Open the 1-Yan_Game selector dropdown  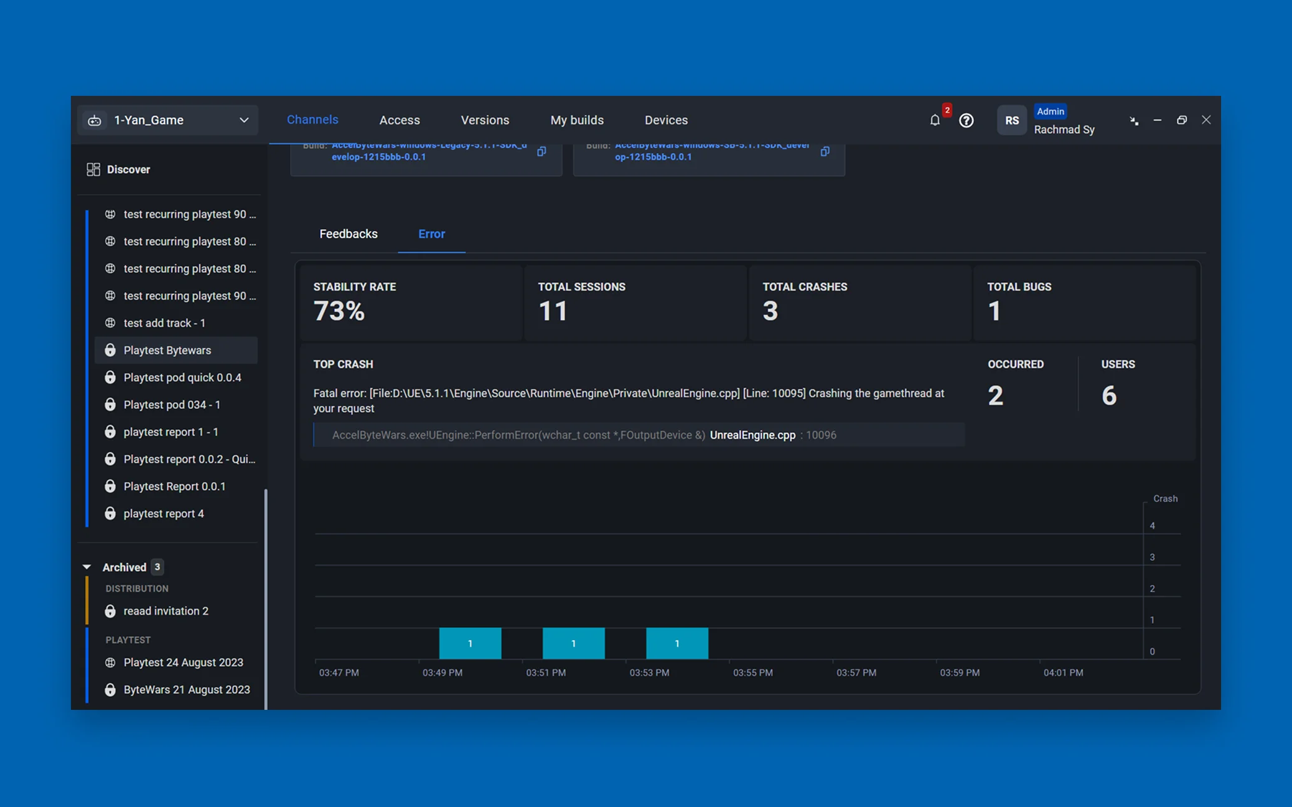[167, 120]
